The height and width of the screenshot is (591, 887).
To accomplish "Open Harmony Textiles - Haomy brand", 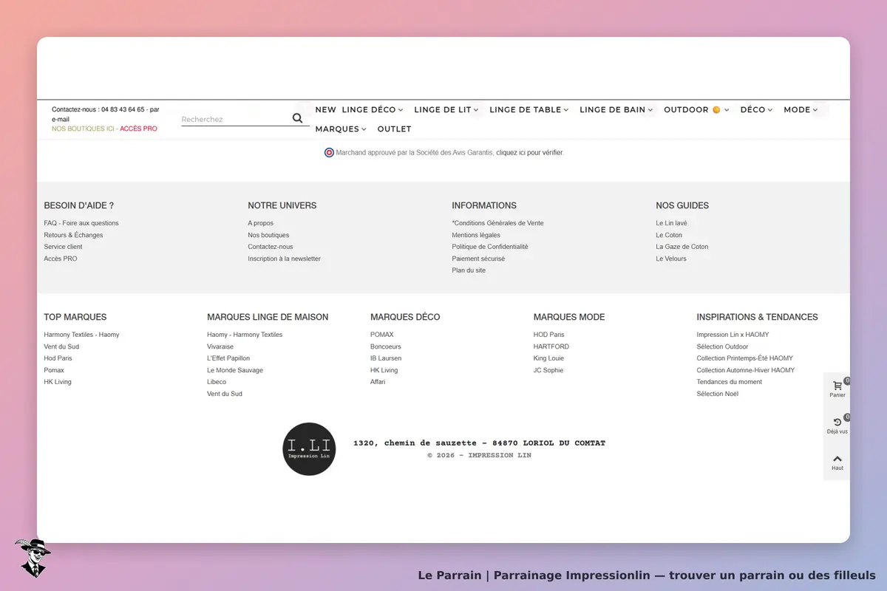I will click(81, 335).
